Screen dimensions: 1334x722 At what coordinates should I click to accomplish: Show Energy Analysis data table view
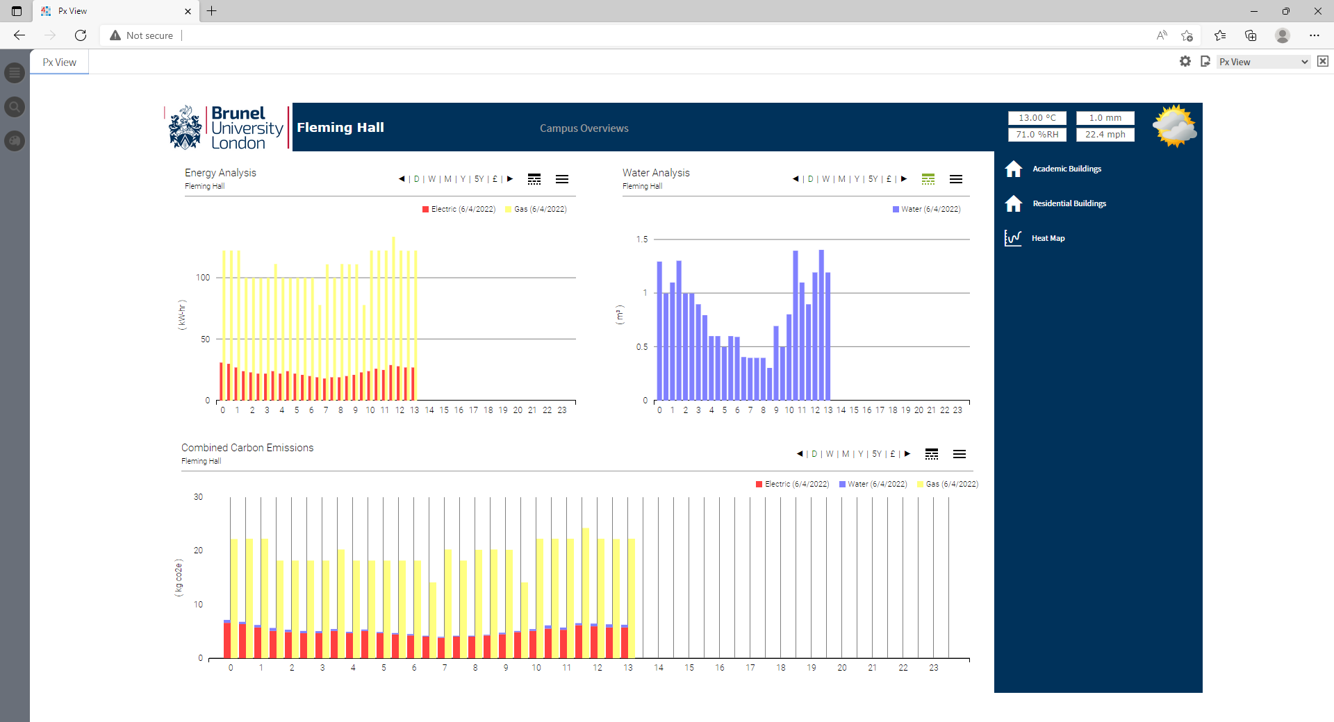point(534,179)
